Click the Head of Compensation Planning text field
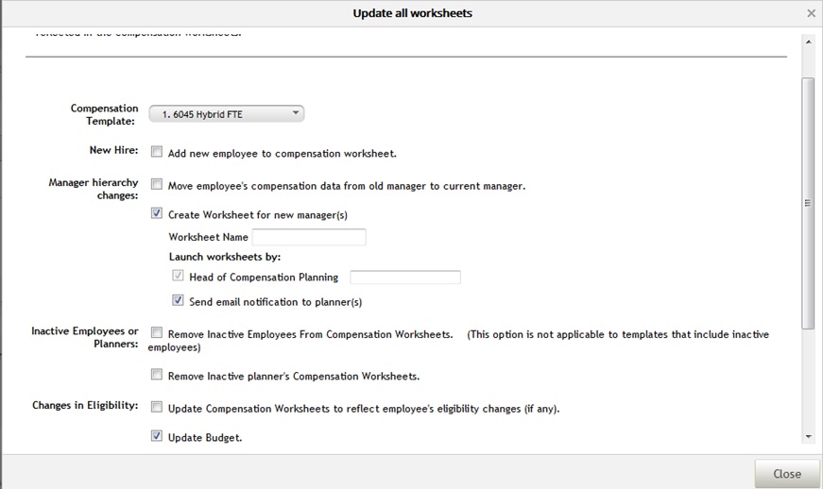The width and height of the screenshot is (823, 489). point(405,278)
